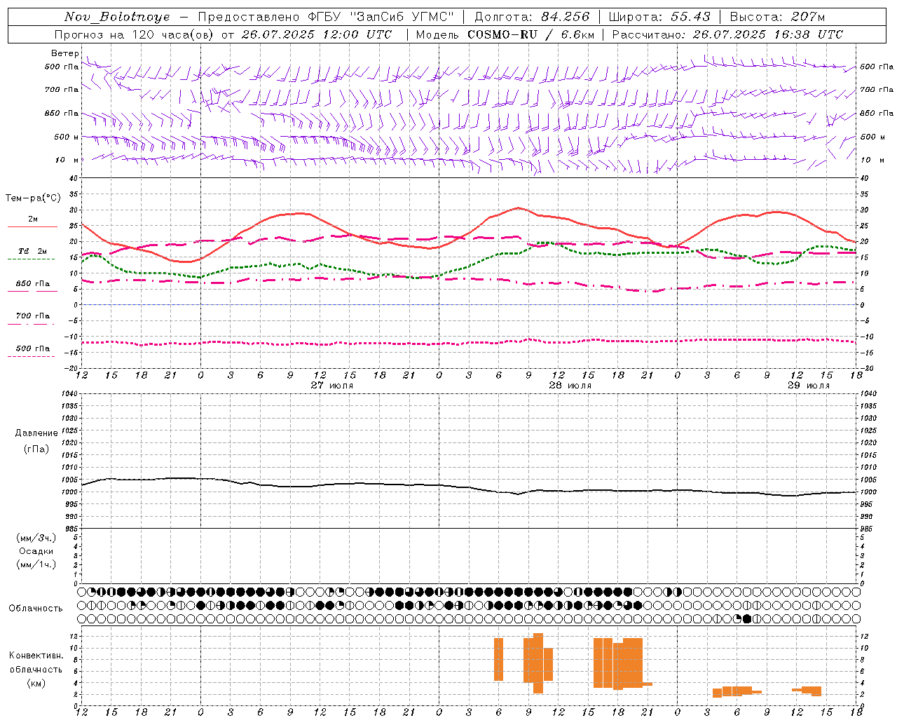Click the 'Широта: 55.43' field

click(x=659, y=17)
